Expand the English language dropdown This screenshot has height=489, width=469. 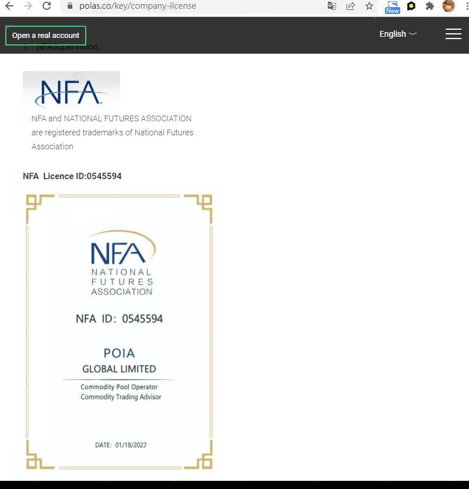tap(398, 34)
